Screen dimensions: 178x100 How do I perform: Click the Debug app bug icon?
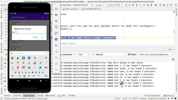click(x=137, y=5)
